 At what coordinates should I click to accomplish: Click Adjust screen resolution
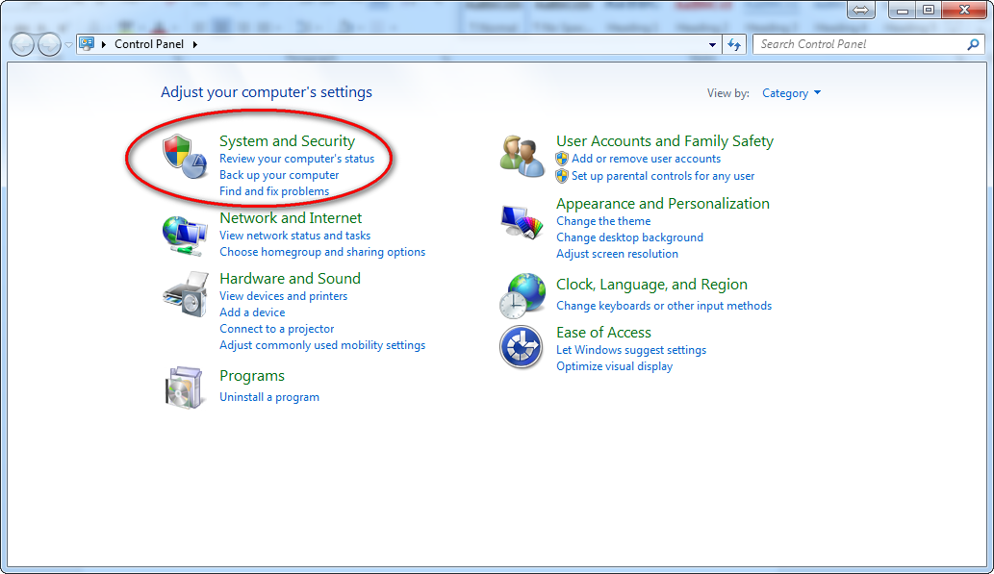pos(617,254)
